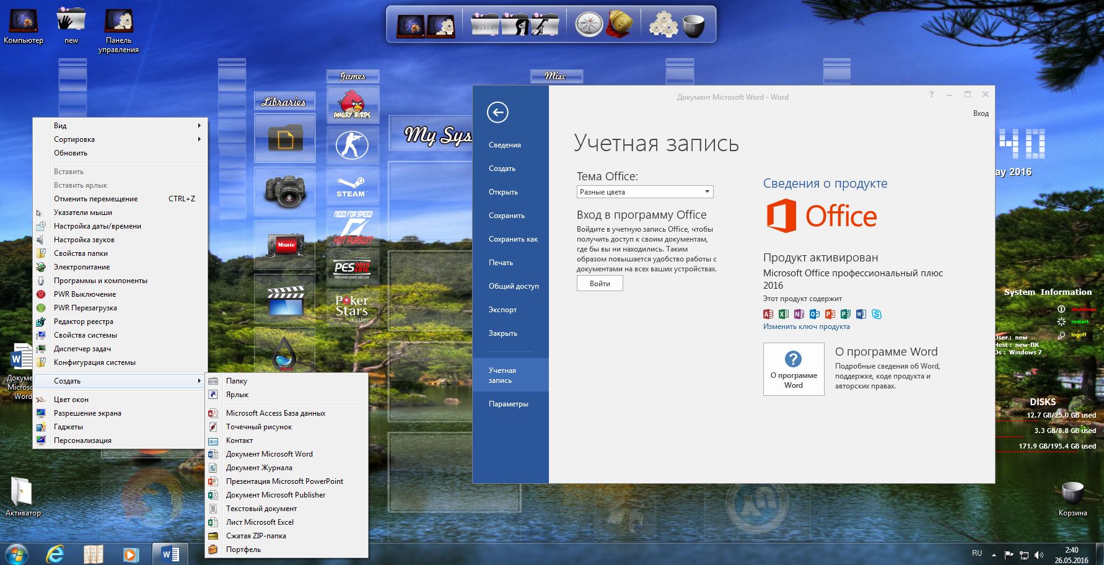Click the Windows Start orb
Image resolution: width=1104 pixels, height=565 pixels.
click(x=15, y=553)
